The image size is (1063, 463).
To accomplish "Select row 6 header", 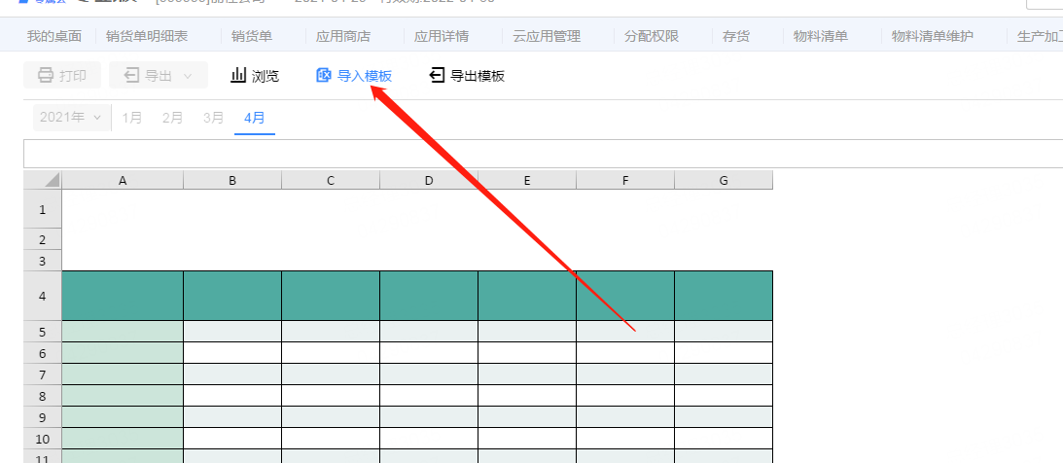I will [x=43, y=352].
